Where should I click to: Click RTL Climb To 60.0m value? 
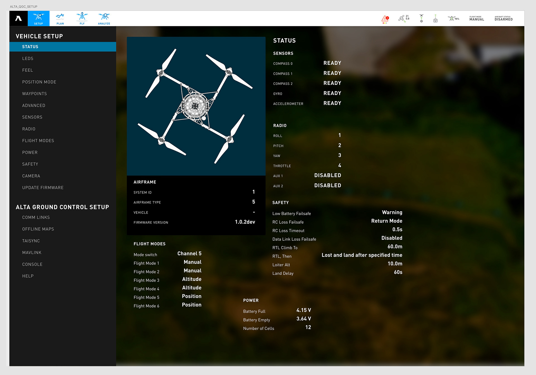tap(395, 247)
